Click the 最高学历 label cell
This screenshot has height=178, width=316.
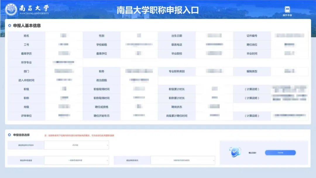click(x=26, y=54)
